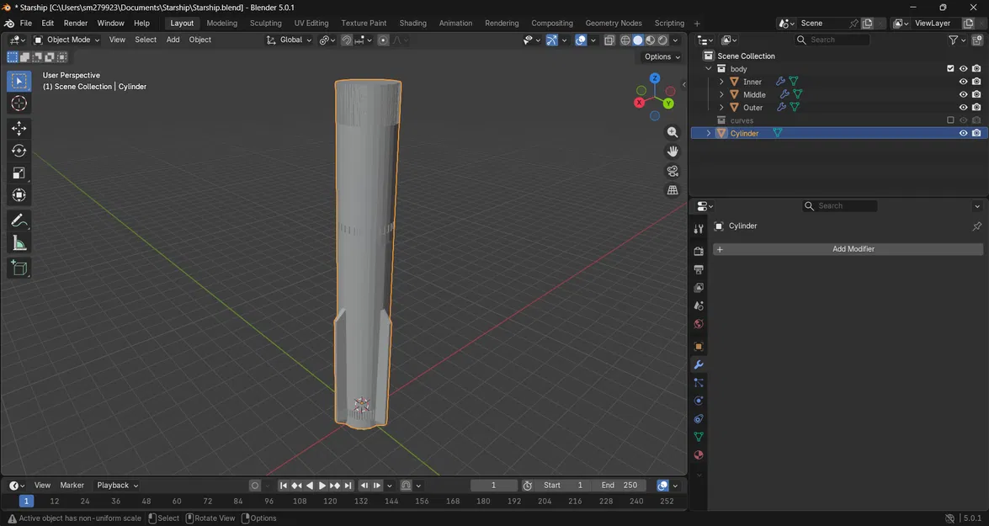The height and width of the screenshot is (526, 989).
Task: Click the Zoom magnifier icon in viewport gizmos
Action: click(x=672, y=132)
